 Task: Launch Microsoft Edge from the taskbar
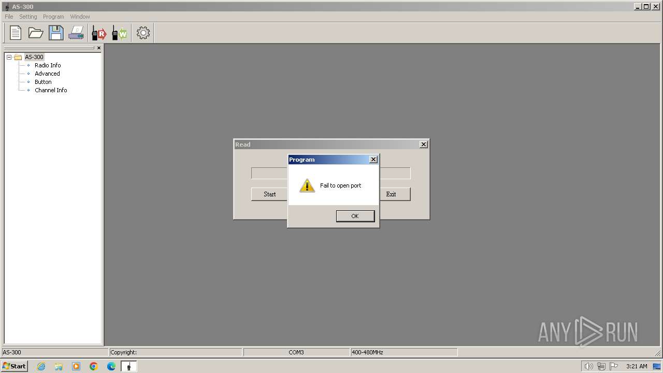tap(111, 366)
